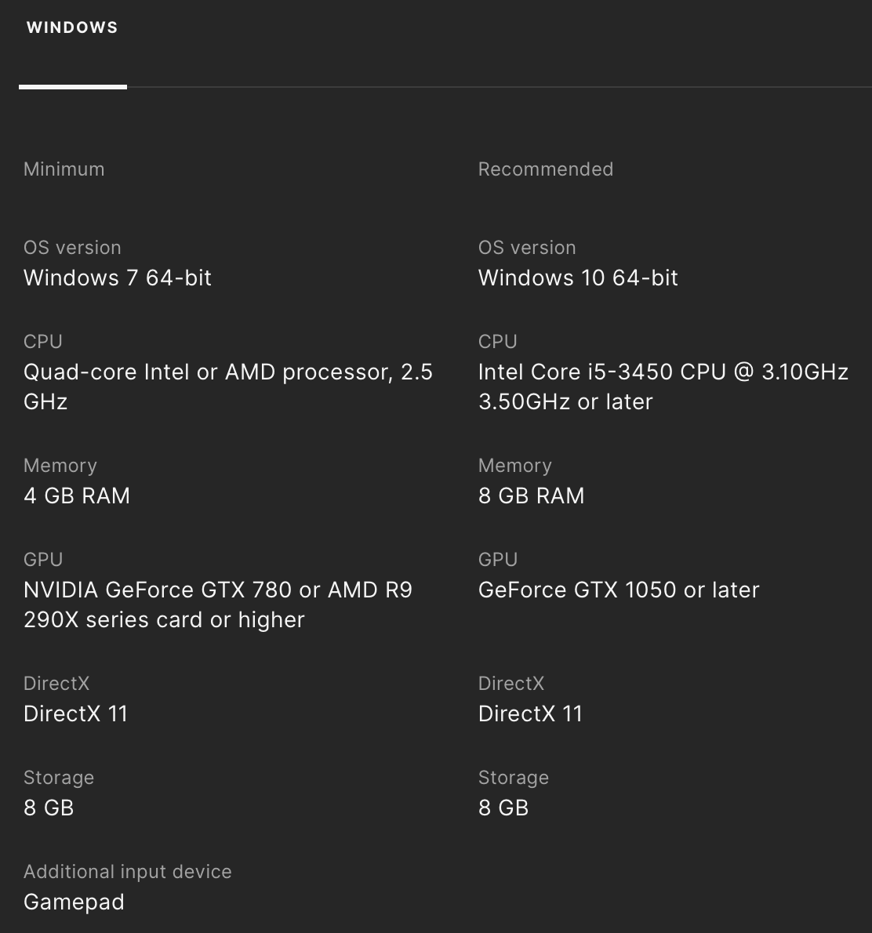Click the 8 GB storage value under Minimum
872x933 pixels.
click(49, 808)
